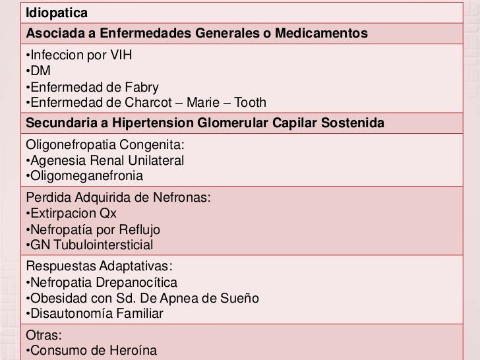480x360 pixels.
Task: Click the DM bullet item
Action: click(x=38, y=71)
